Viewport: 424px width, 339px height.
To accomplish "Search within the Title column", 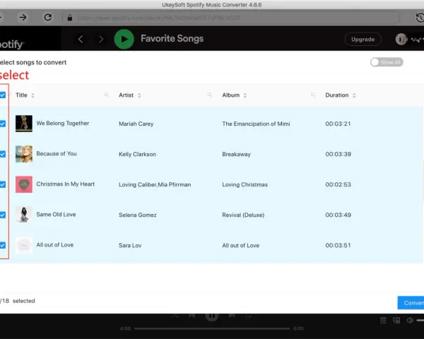I will (x=106, y=95).
